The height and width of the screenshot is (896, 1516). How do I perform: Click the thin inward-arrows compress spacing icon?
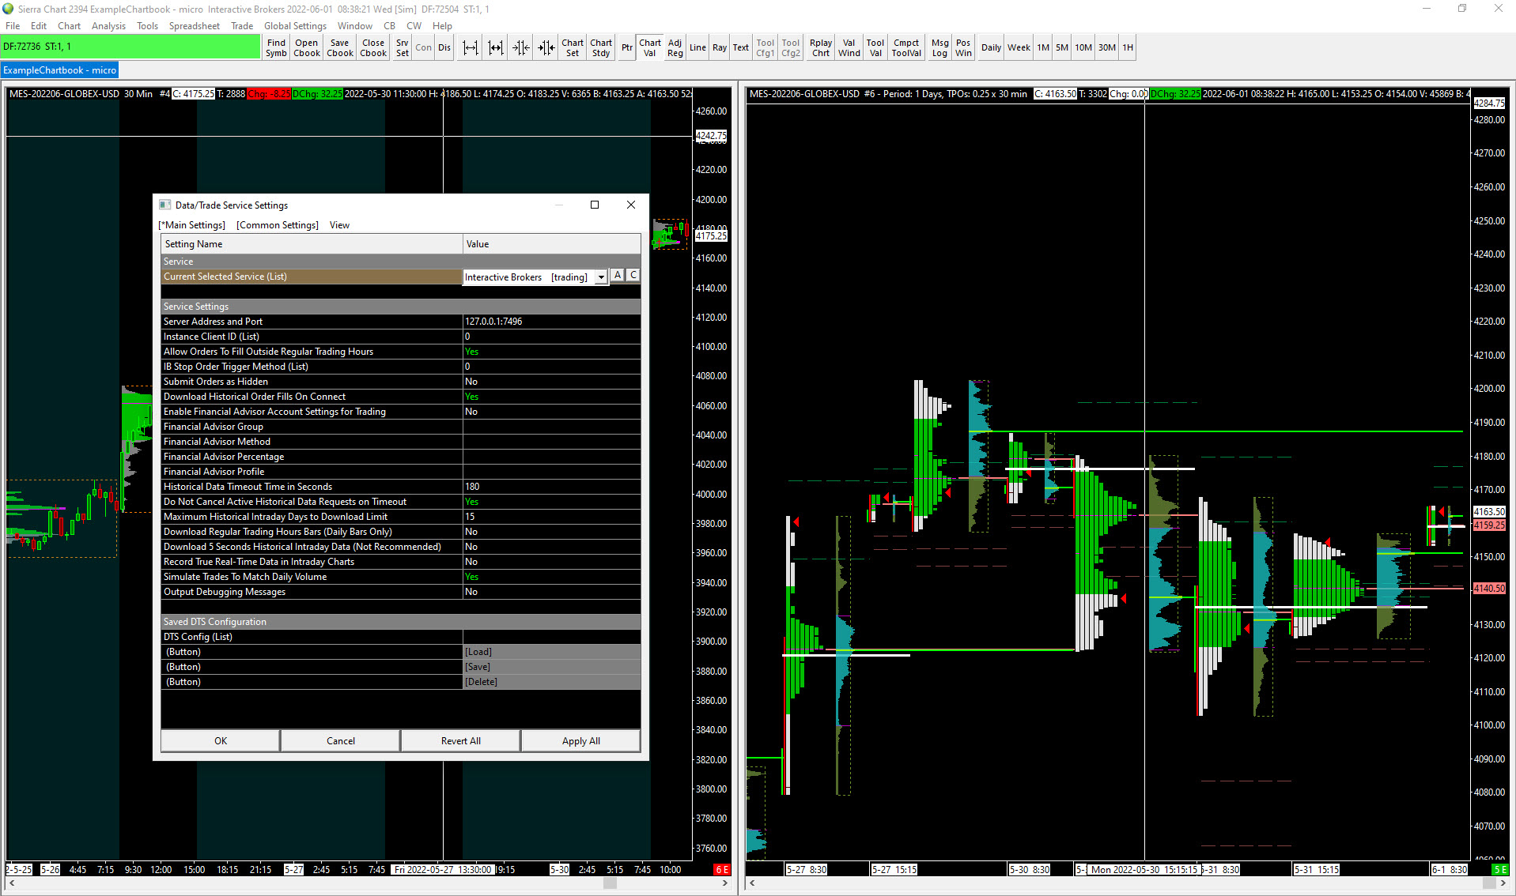[x=520, y=48]
